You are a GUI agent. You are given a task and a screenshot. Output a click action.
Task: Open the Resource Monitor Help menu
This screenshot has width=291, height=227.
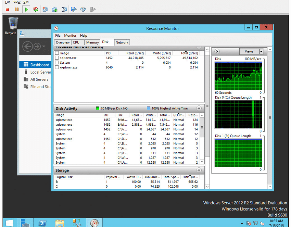click(84, 36)
